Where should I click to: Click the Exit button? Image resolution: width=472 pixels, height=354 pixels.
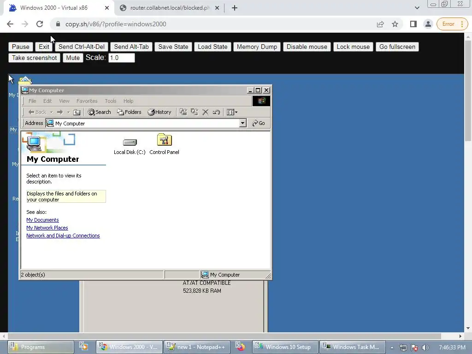click(44, 47)
